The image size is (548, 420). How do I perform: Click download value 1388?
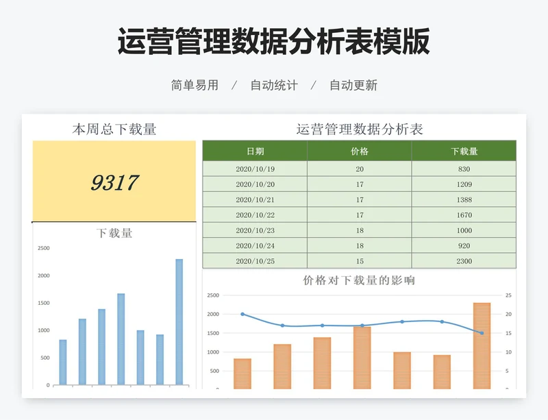click(x=464, y=199)
